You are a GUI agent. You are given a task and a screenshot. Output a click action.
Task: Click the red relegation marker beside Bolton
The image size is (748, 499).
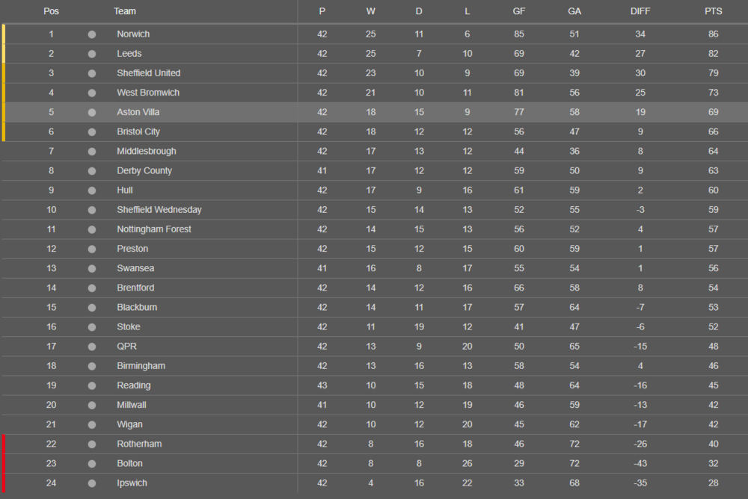tap(4, 464)
